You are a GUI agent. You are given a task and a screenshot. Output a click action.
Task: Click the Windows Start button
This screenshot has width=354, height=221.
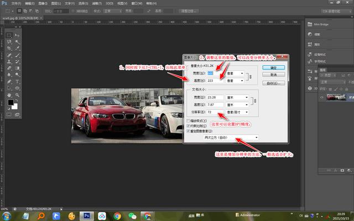[x=6, y=216]
